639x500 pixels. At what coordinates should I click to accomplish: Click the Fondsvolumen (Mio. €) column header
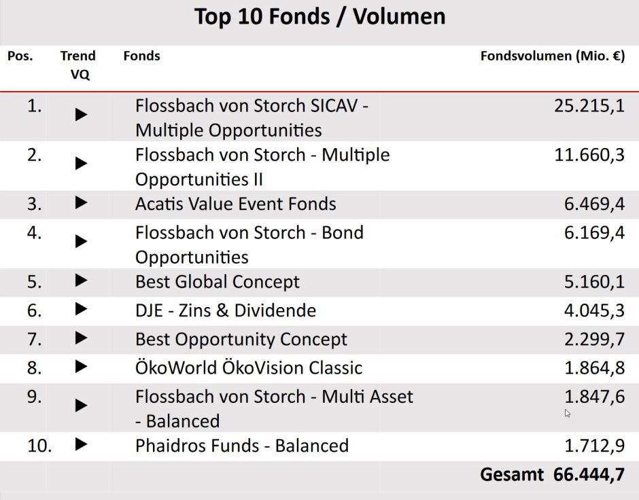552,56
